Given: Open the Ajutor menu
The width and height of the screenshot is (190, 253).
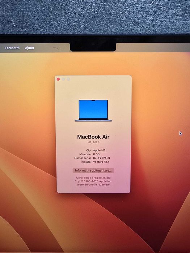Looking at the screenshot, I should tap(30, 48).
